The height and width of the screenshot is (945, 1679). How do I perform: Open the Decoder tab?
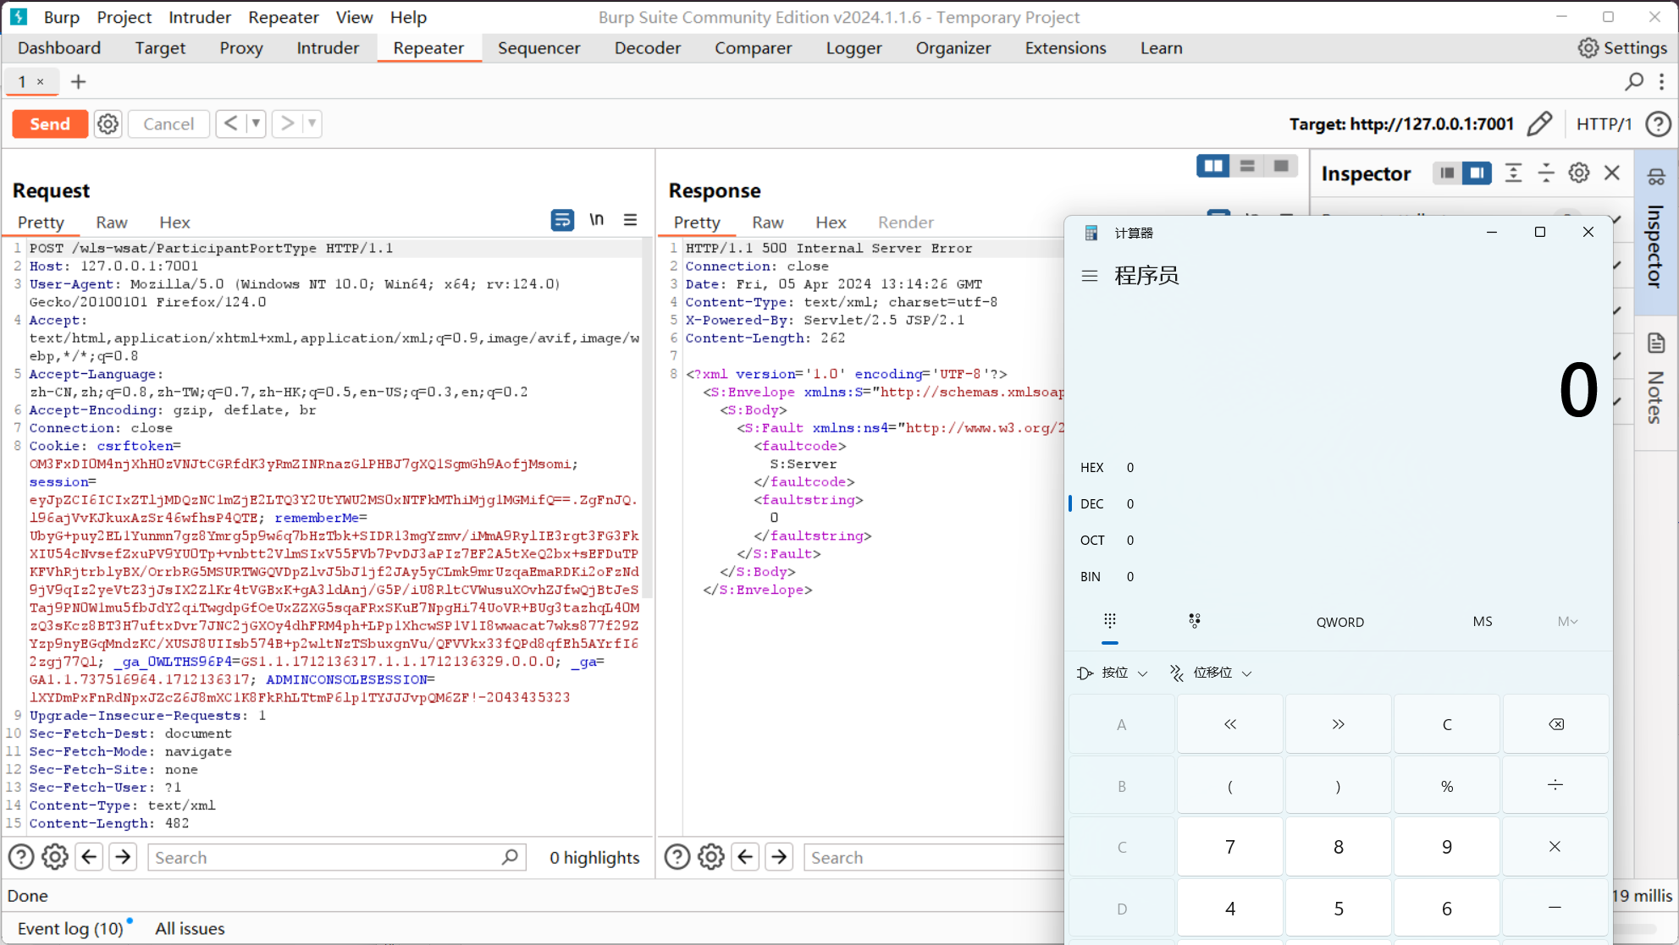648,47
